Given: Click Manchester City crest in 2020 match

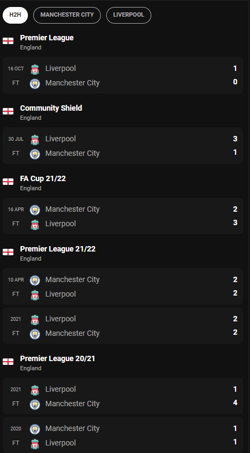Looking at the screenshot, I should tap(35, 429).
